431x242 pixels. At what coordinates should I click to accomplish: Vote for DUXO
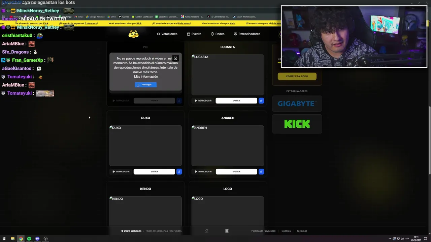coord(154,171)
